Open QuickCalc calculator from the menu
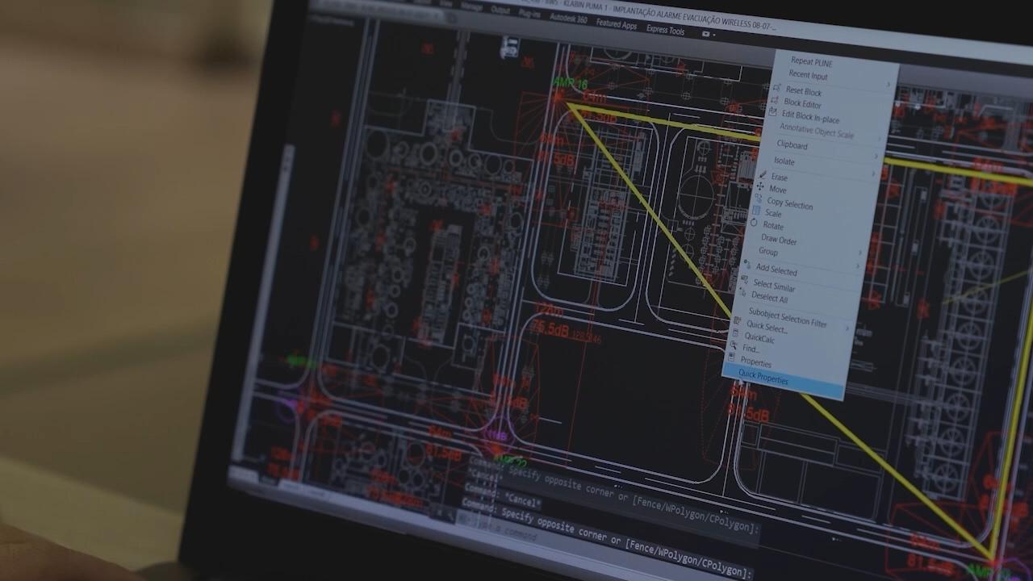The height and width of the screenshot is (581, 1033). tap(759, 338)
